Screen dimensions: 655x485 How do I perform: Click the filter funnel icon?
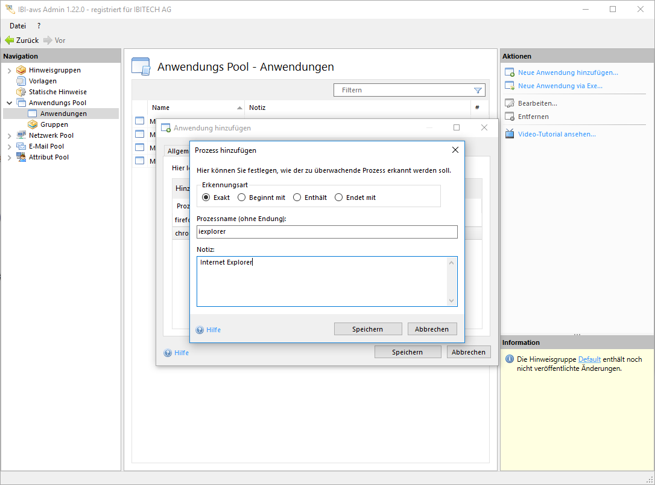click(x=478, y=90)
